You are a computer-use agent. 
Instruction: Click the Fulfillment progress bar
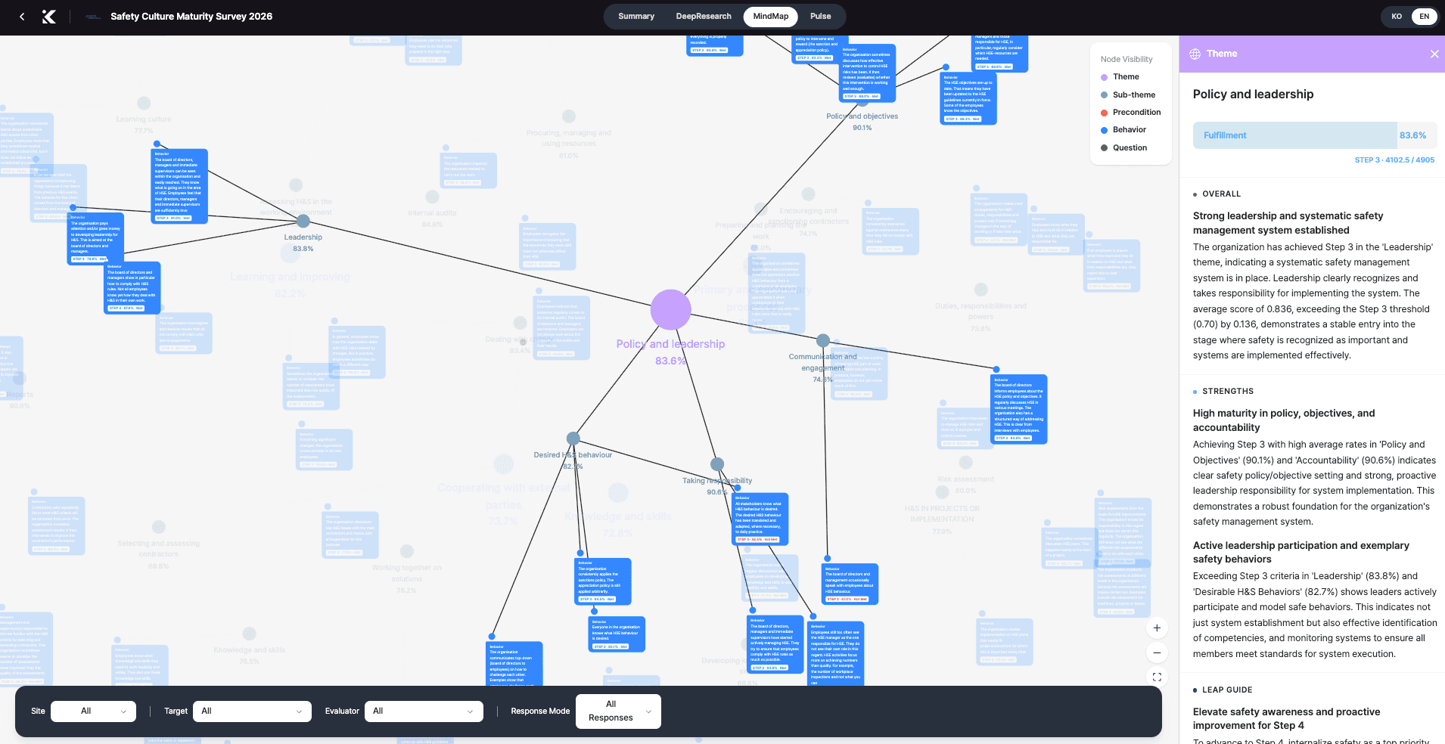coord(1315,135)
